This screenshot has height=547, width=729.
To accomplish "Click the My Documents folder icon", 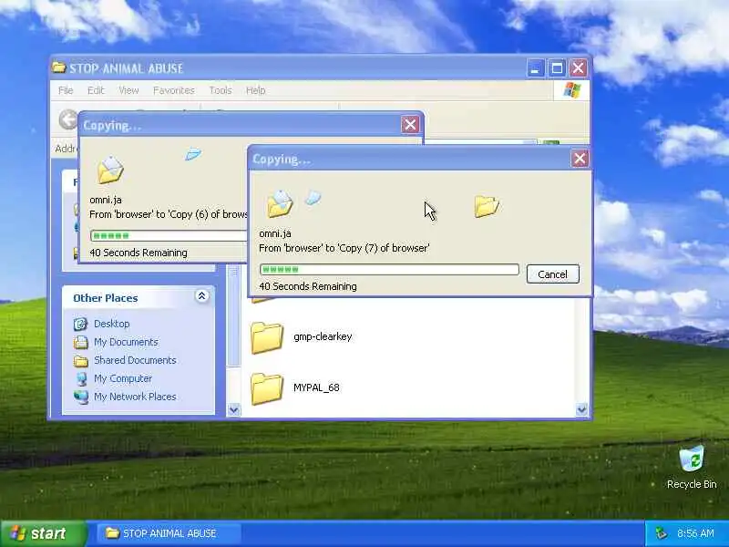I will 80,342.
